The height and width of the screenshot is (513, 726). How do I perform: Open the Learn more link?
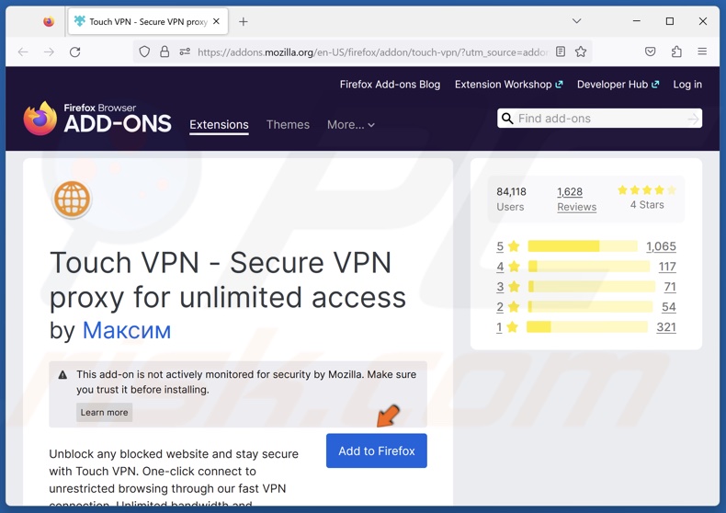click(x=104, y=413)
